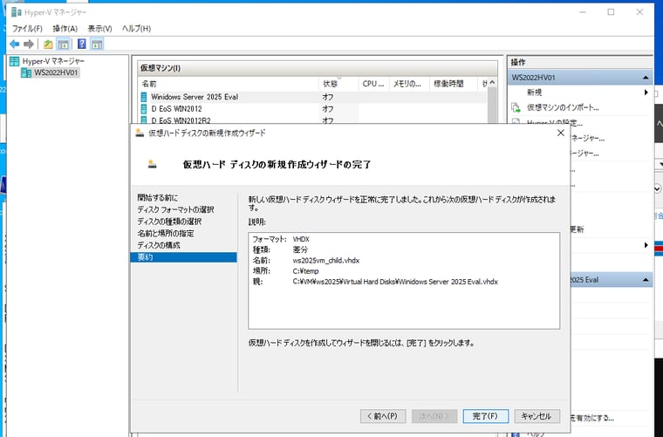This screenshot has height=437, width=663.
Task: Click 新規 in the actions pane
Action: click(x=534, y=92)
